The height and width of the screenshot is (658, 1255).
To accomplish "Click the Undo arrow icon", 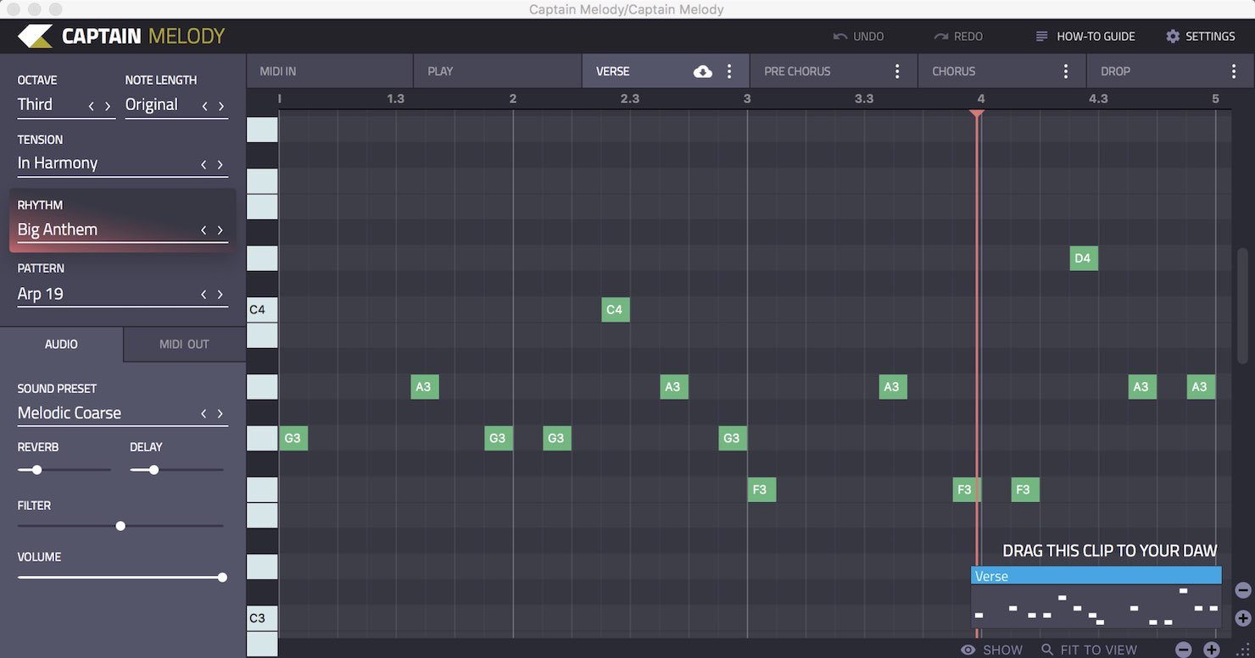I will coord(840,36).
